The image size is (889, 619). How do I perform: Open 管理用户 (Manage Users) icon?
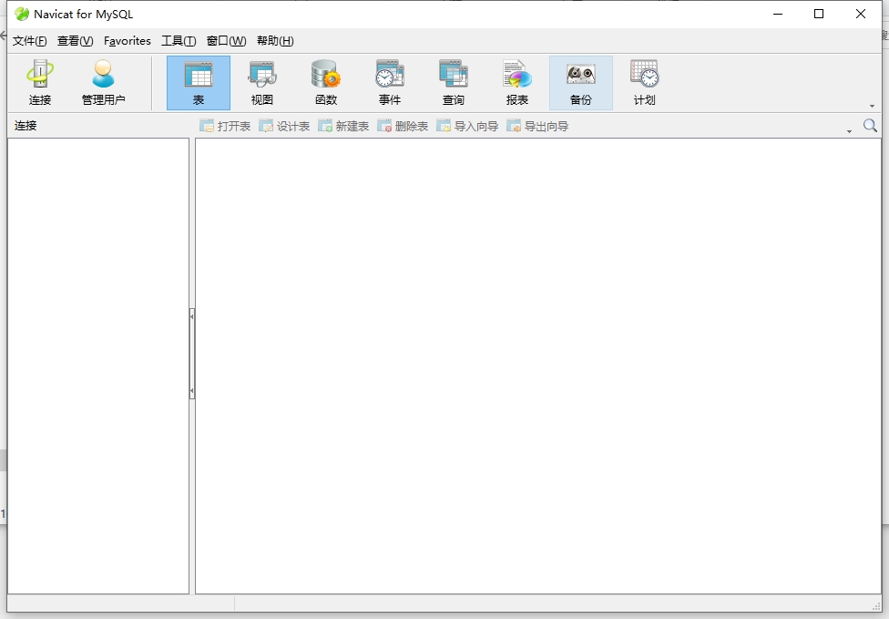(103, 83)
